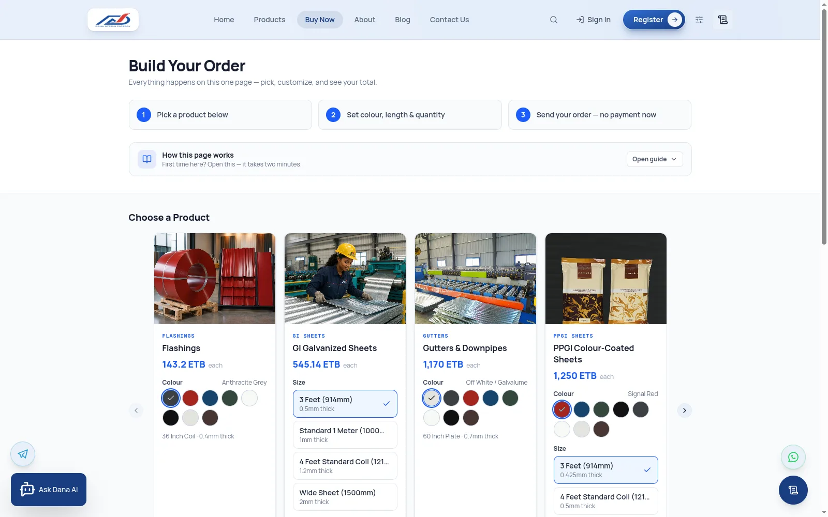Click the Sign In link
This screenshot has height=517, width=828.
point(593,20)
